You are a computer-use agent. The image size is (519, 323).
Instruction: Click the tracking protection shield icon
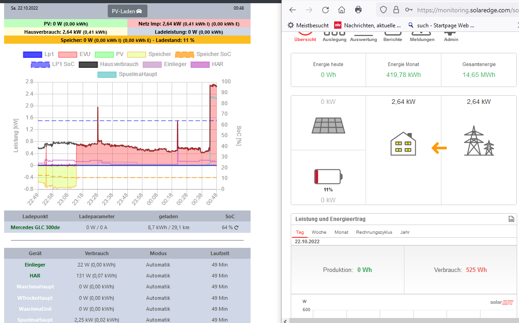[x=383, y=10]
